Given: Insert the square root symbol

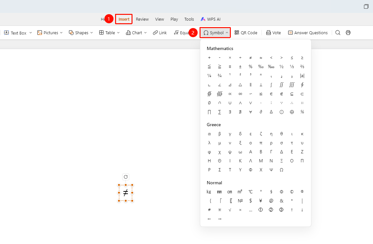Looking at the screenshot, I should click(230, 210).
